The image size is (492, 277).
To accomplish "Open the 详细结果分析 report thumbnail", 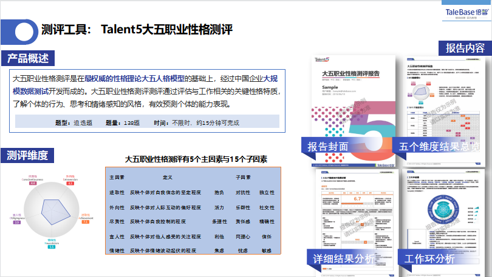I will [357, 223].
